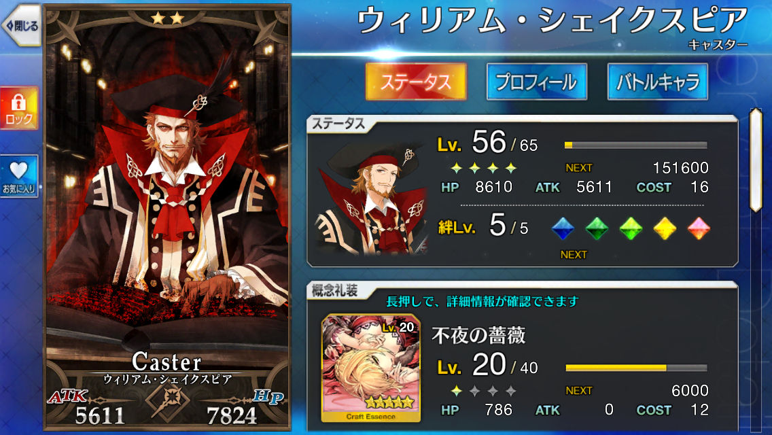The height and width of the screenshot is (435, 772).
Task: Toggle the お気に入り heart favorite button
Action: coord(19,176)
